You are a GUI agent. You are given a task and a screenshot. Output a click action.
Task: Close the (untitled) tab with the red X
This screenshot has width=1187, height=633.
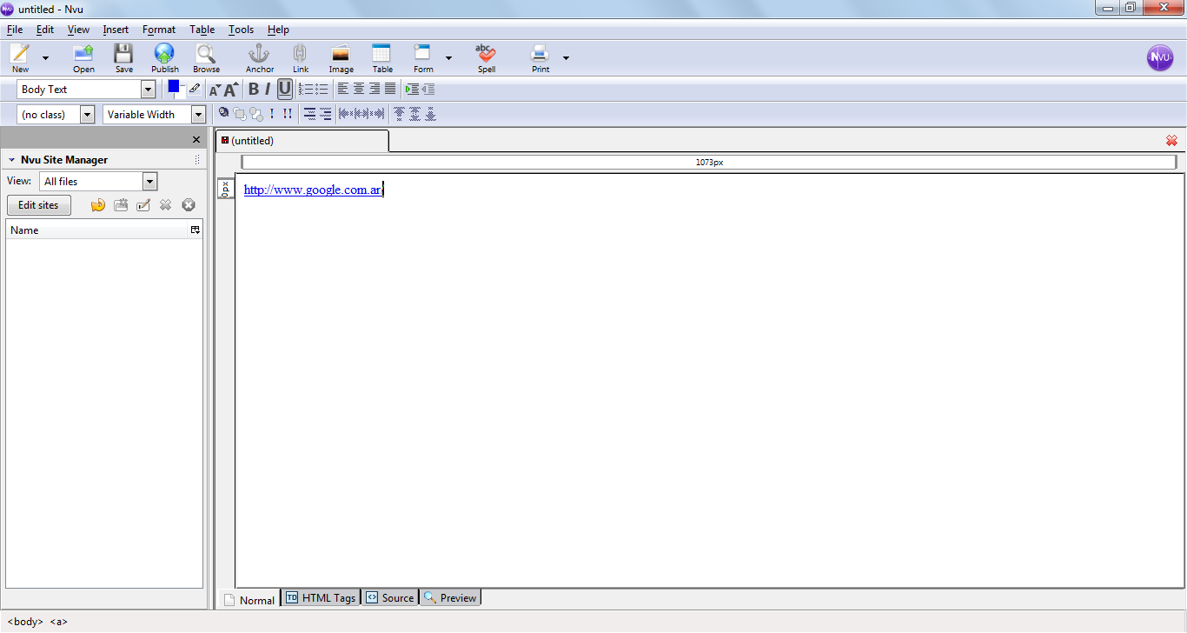[1171, 140]
